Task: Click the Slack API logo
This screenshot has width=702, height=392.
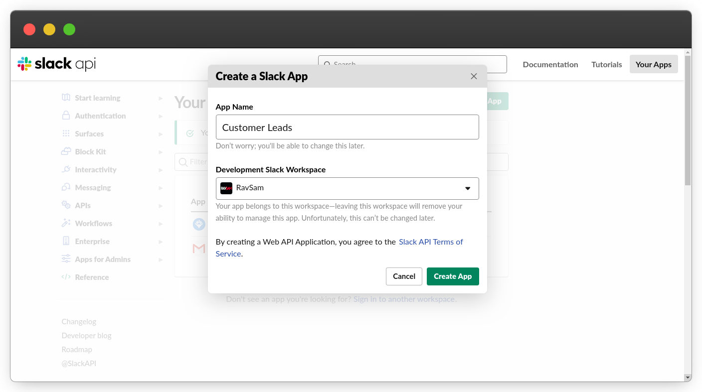Action: pyautogui.click(x=56, y=64)
